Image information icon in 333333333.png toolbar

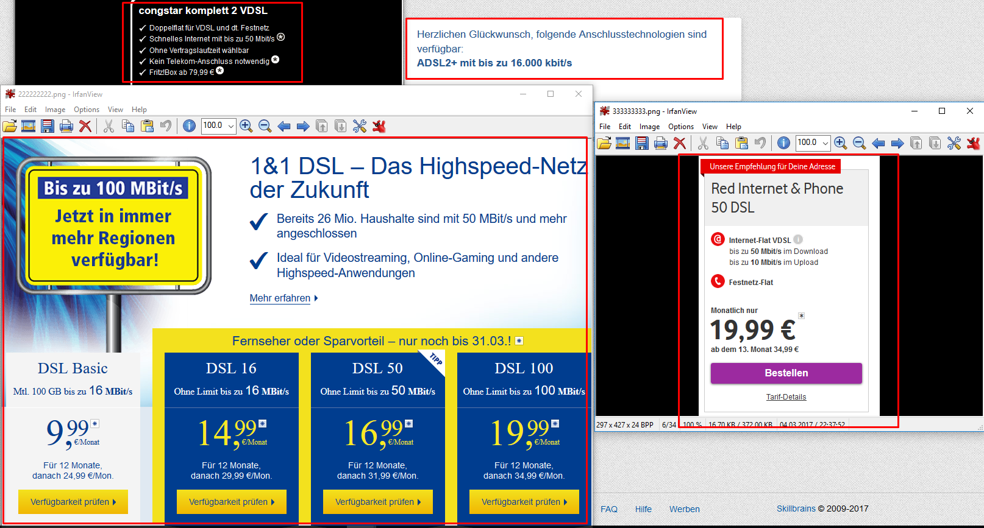click(x=784, y=143)
